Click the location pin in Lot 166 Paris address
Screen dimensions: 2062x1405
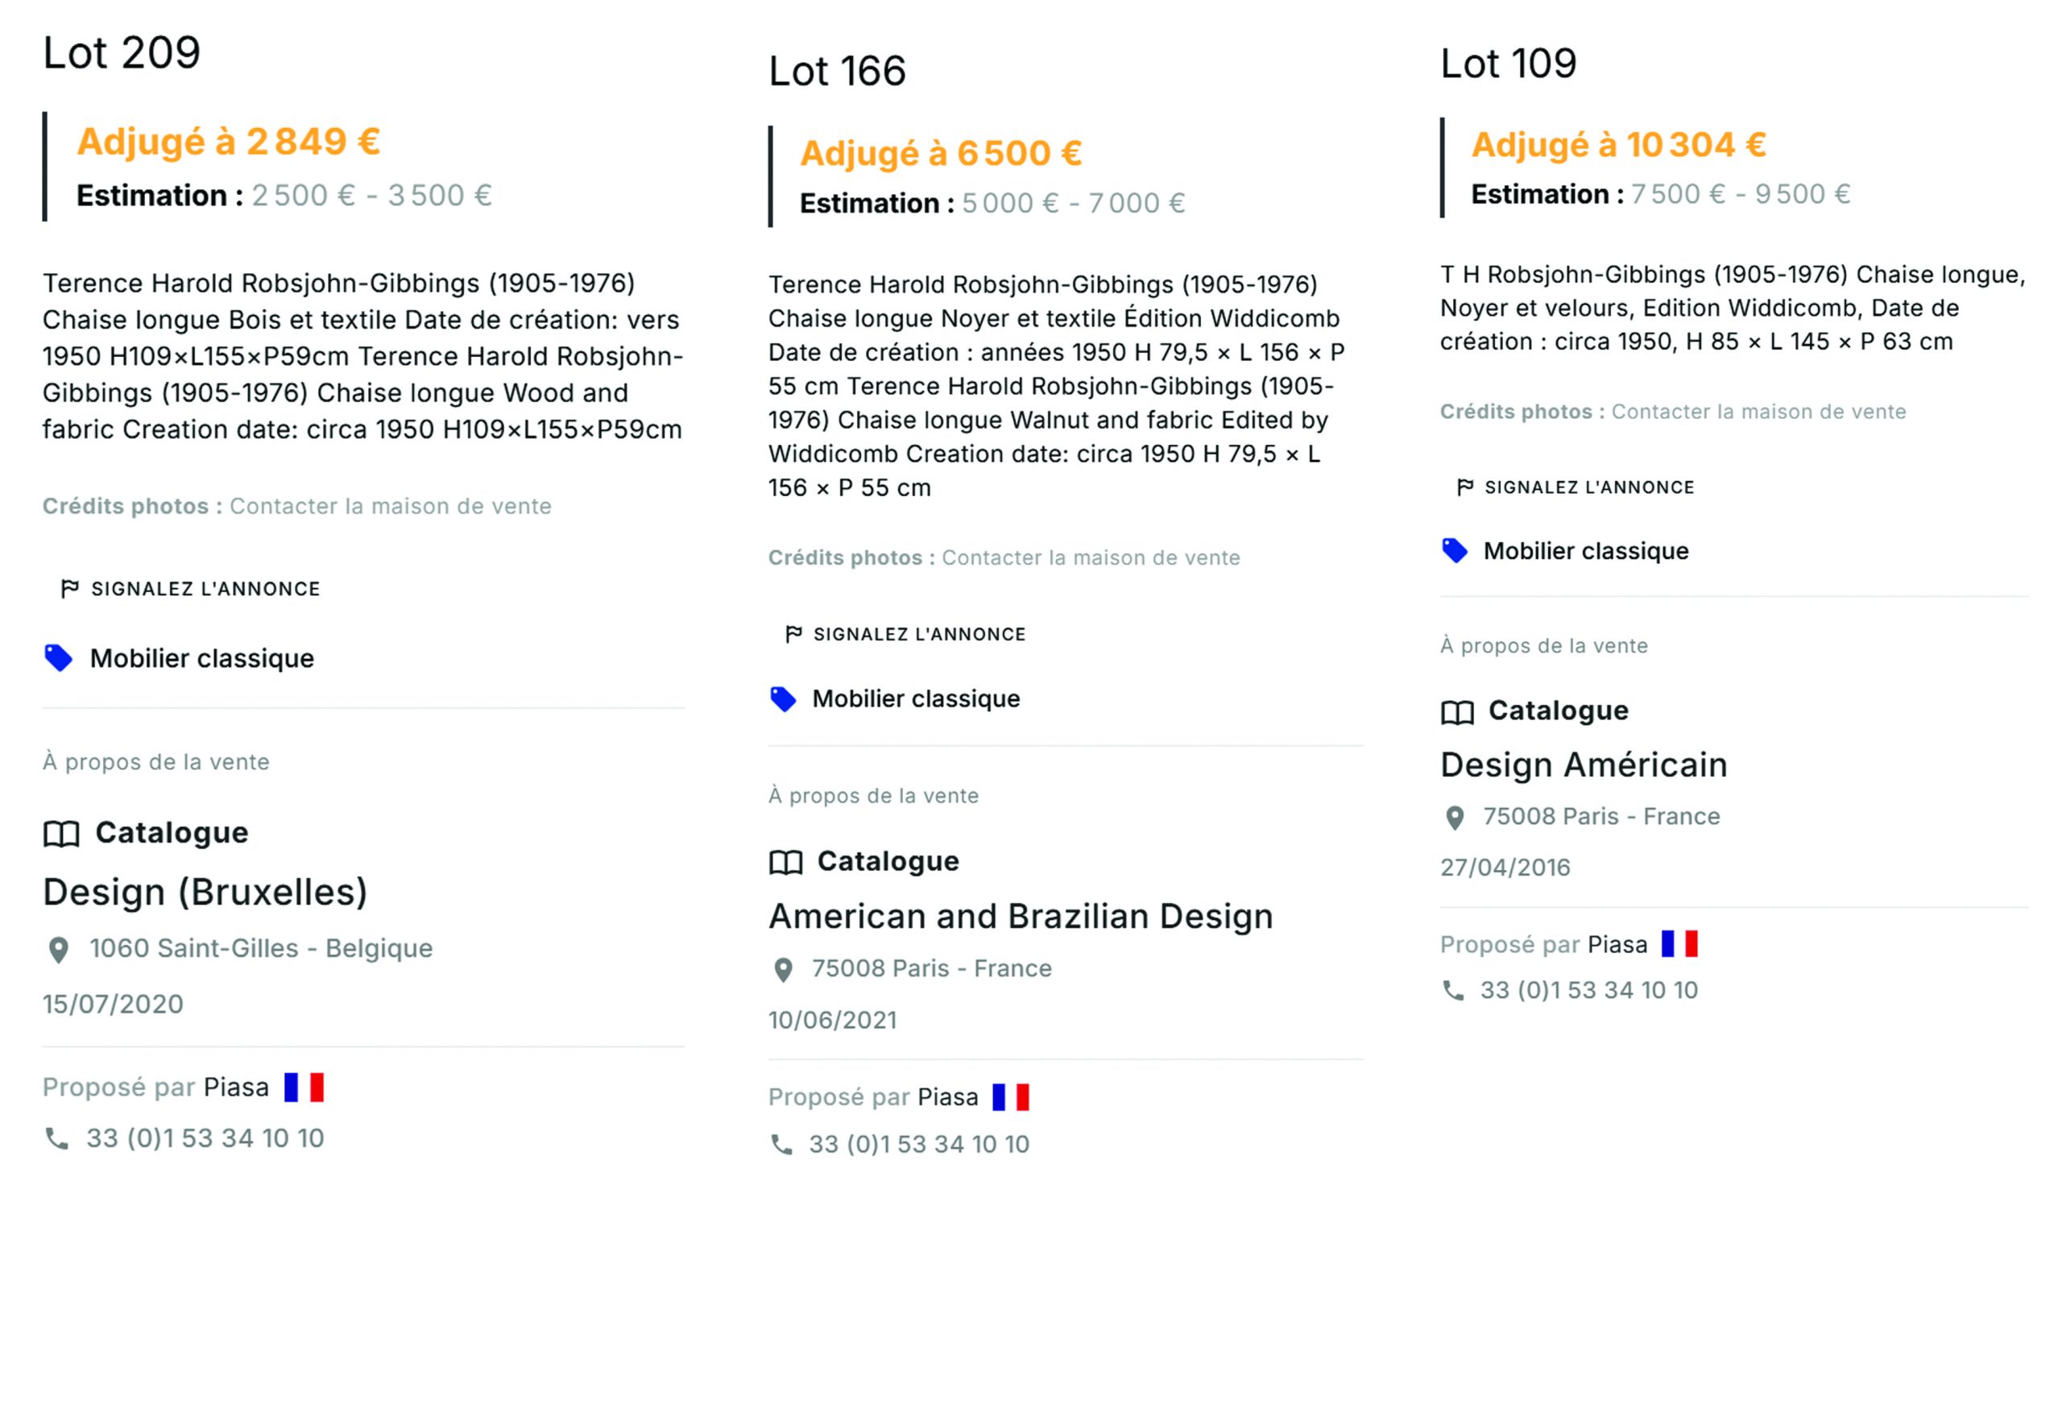[783, 969]
